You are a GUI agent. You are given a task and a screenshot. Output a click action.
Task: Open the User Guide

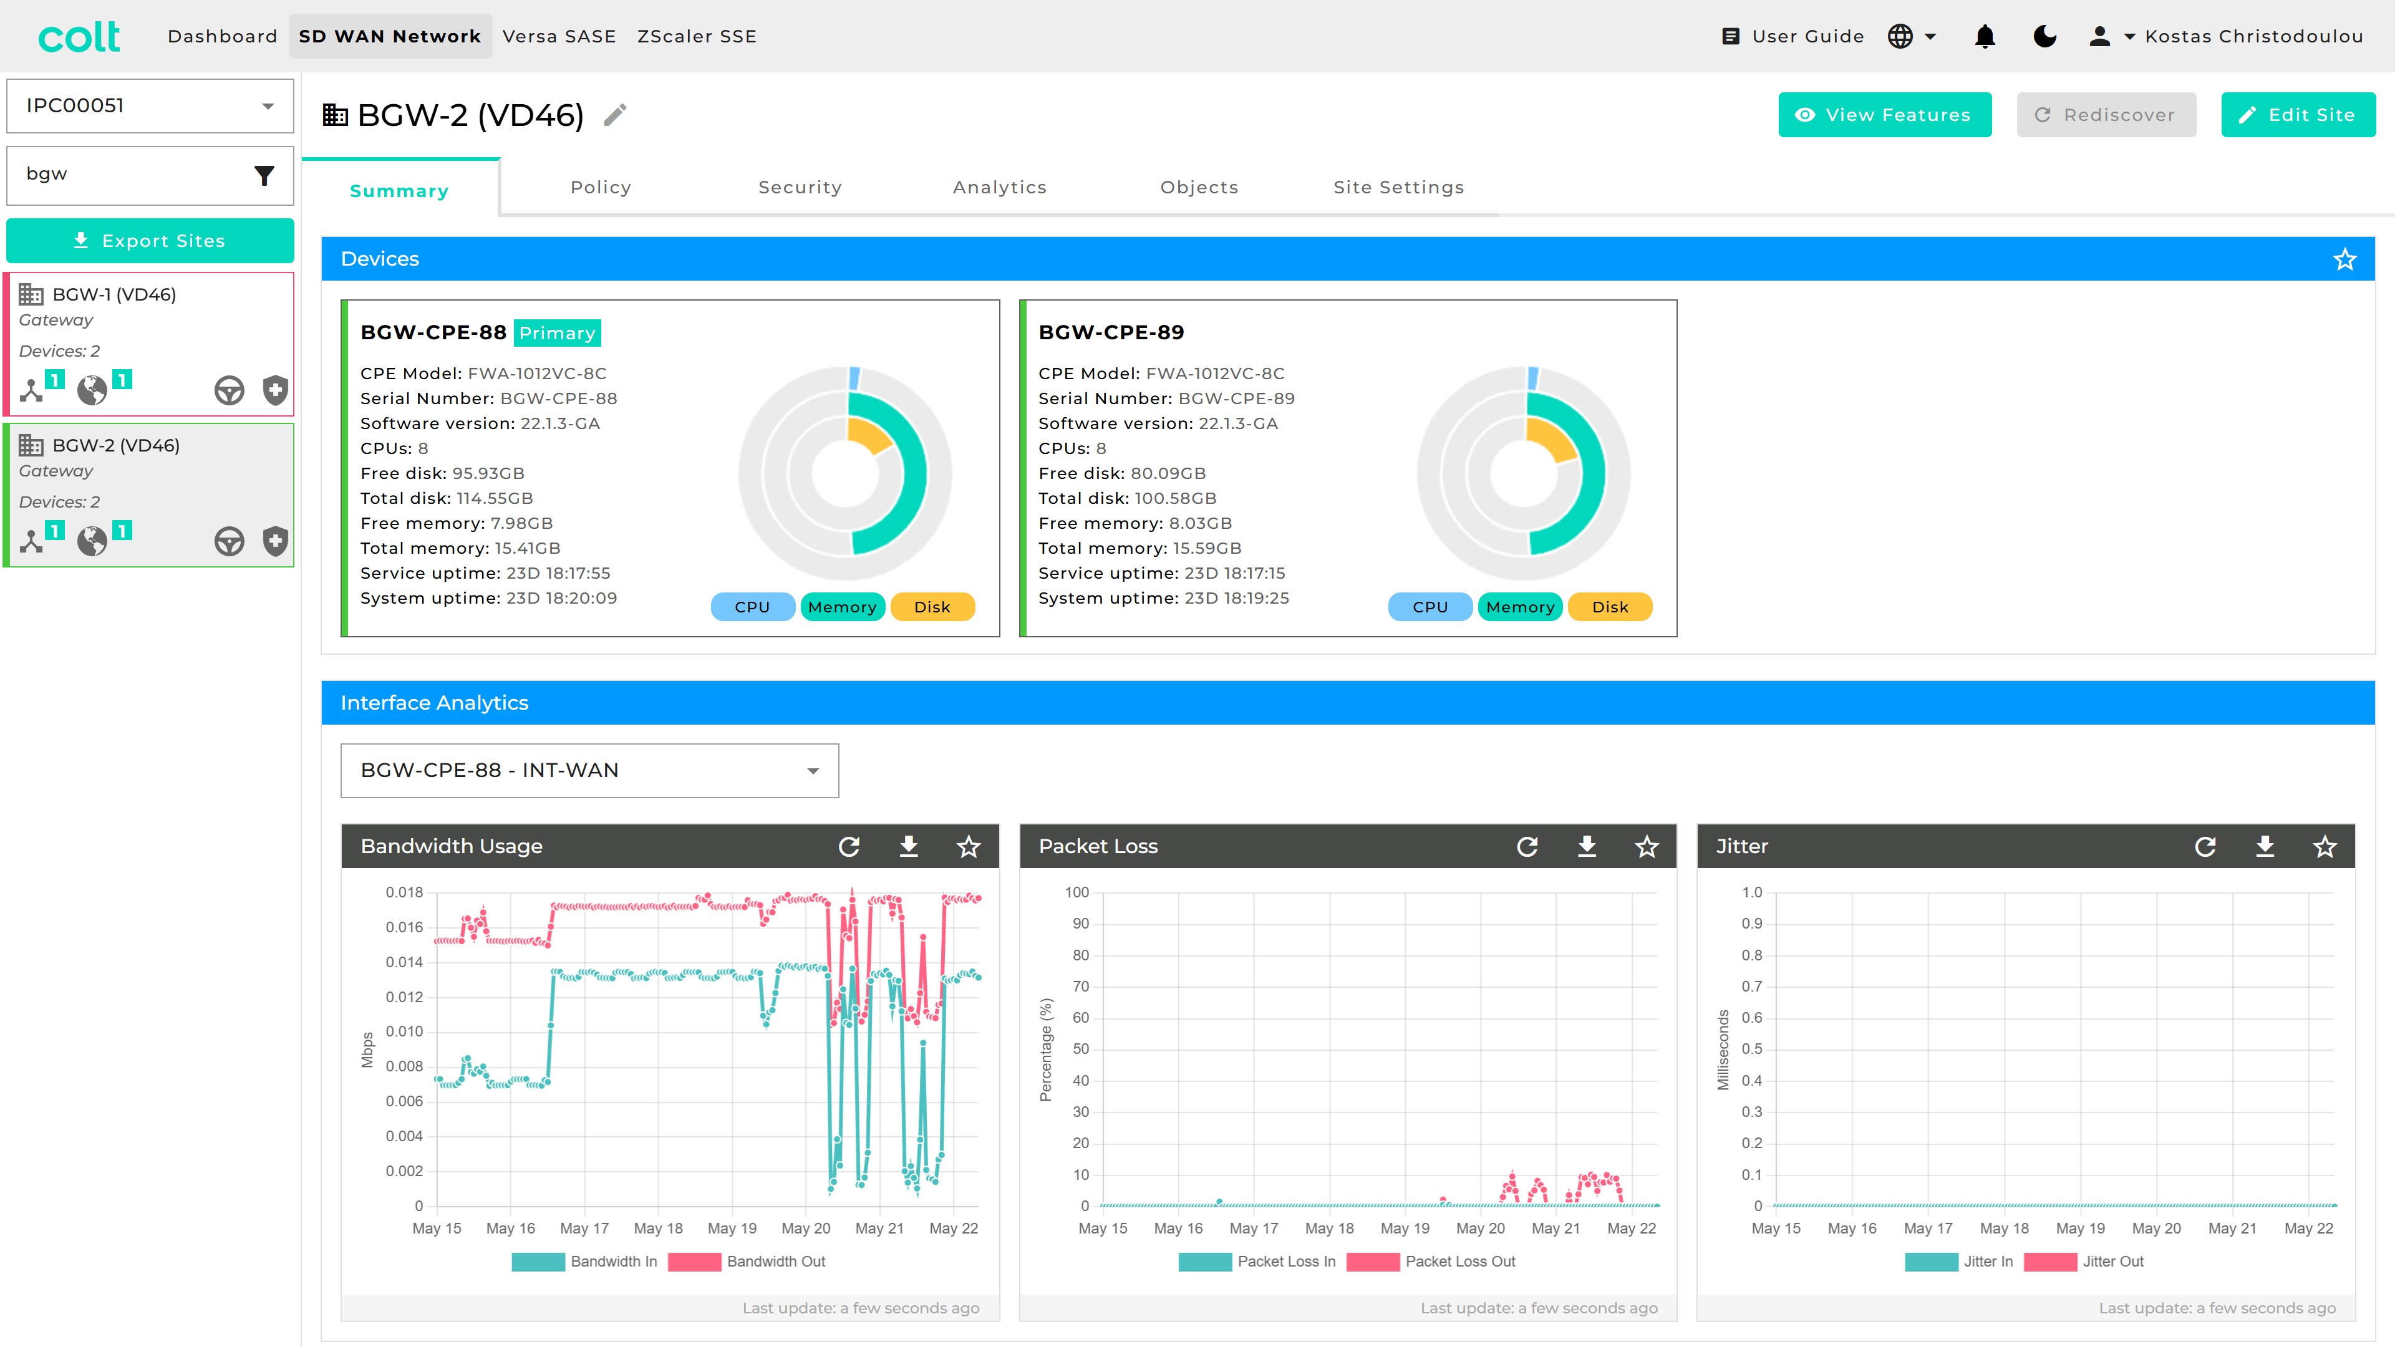click(x=1793, y=36)
